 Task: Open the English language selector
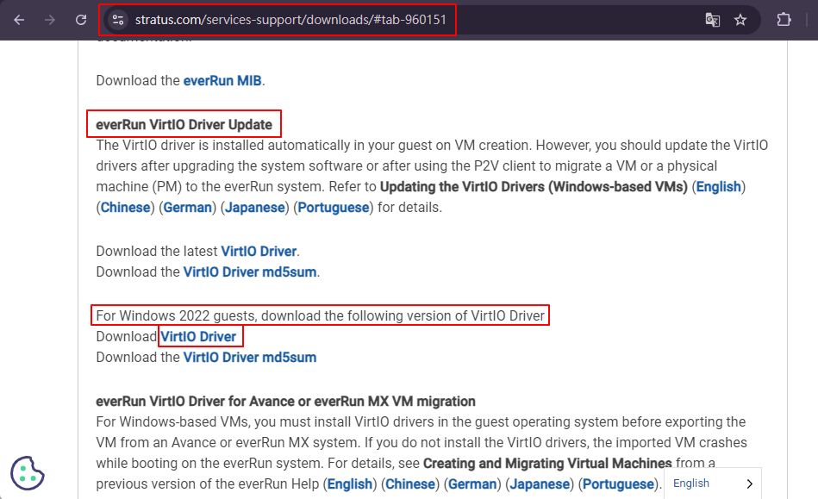click(713, 483)
